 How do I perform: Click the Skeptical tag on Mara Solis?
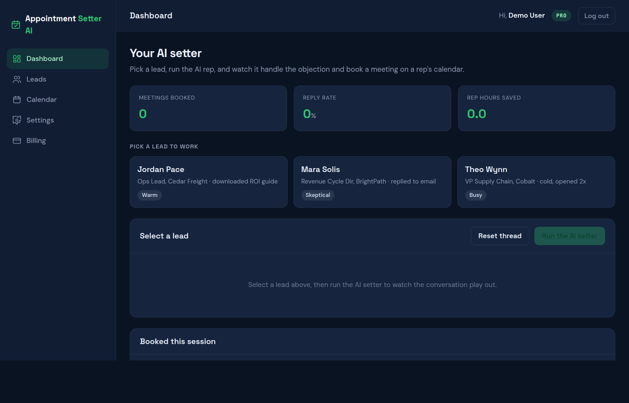tap(317, 195)
